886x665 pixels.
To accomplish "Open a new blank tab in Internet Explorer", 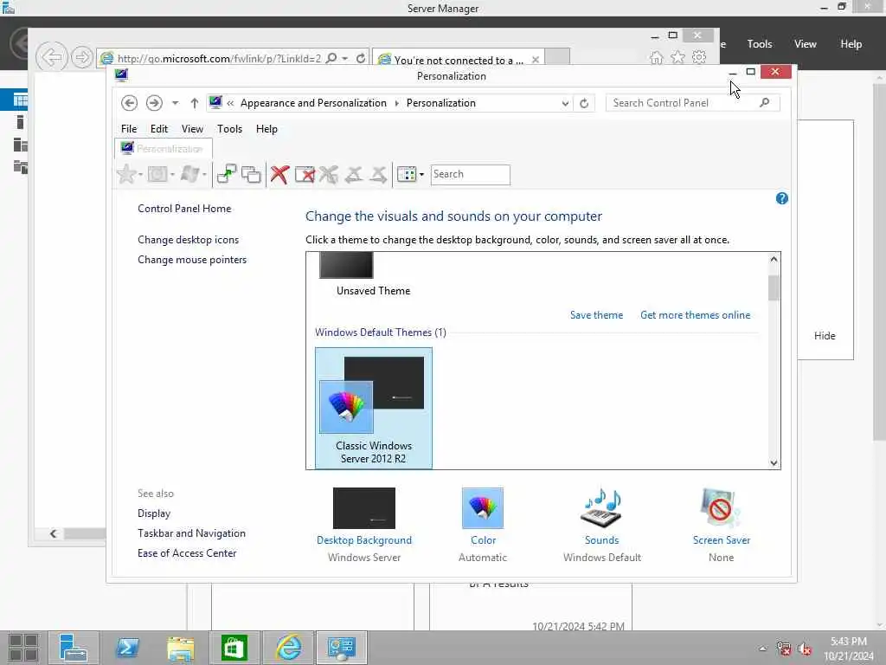I will point(558,58).
